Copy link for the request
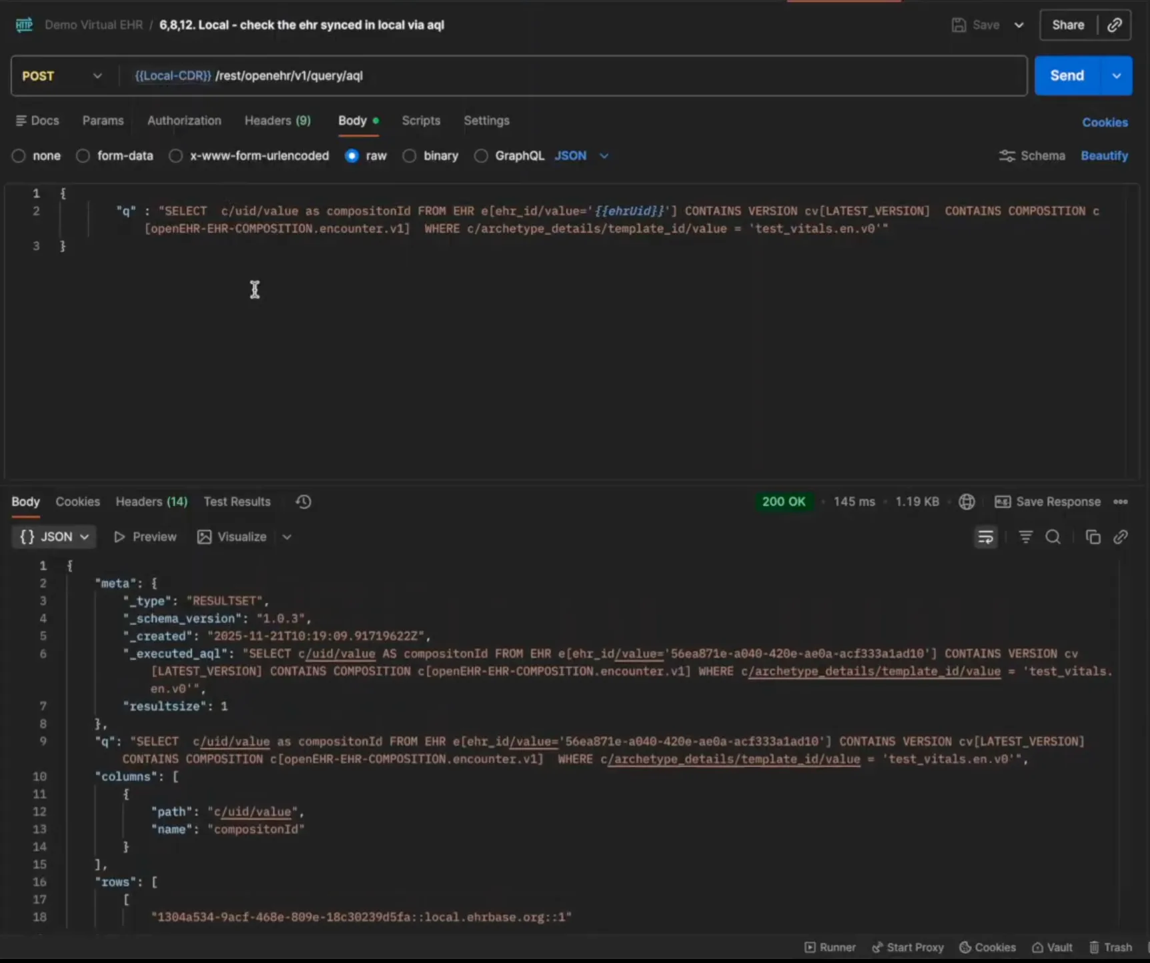The width and height of the screenshot is (1150, 963). click(1115, 25)
